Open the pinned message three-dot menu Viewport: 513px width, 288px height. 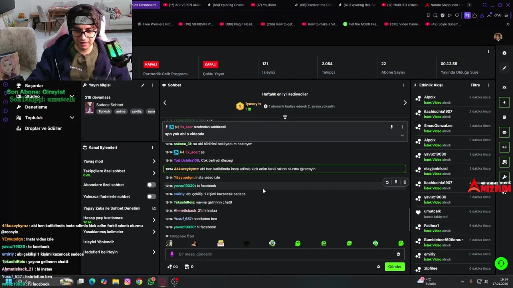(x=402, y=127)
